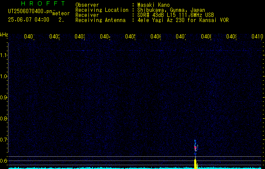Click the 0.8 kHz axis label
Image resolution: width=265 pixels, height=169 pixels.
coord(3,118)
